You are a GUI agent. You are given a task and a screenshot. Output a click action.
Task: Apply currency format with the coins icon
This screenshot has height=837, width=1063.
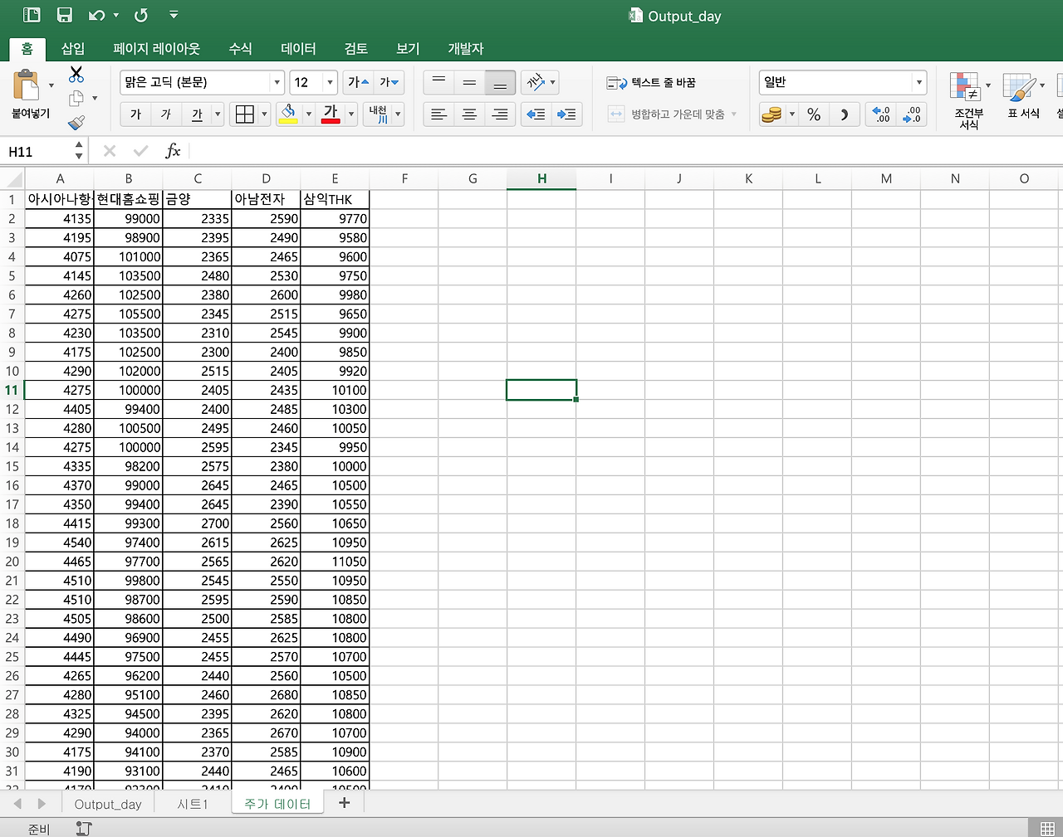coord(772,114)
